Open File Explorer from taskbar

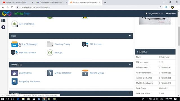coord(23,99)
